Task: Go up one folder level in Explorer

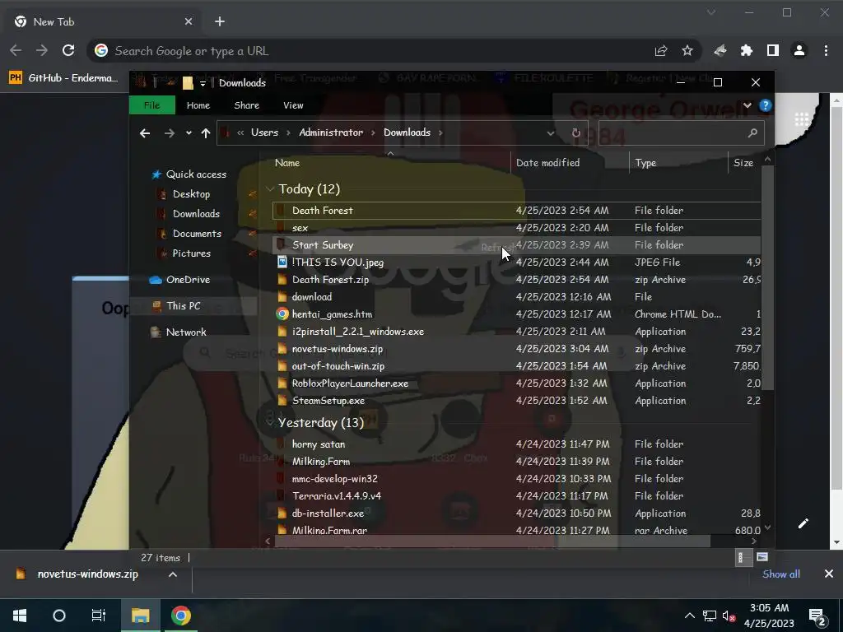Action: point(205,133)
